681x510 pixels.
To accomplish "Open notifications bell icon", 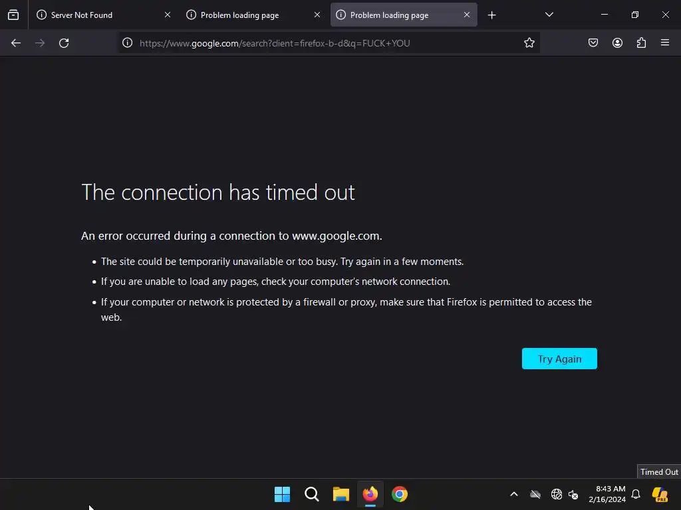I will tap(636, 494).
